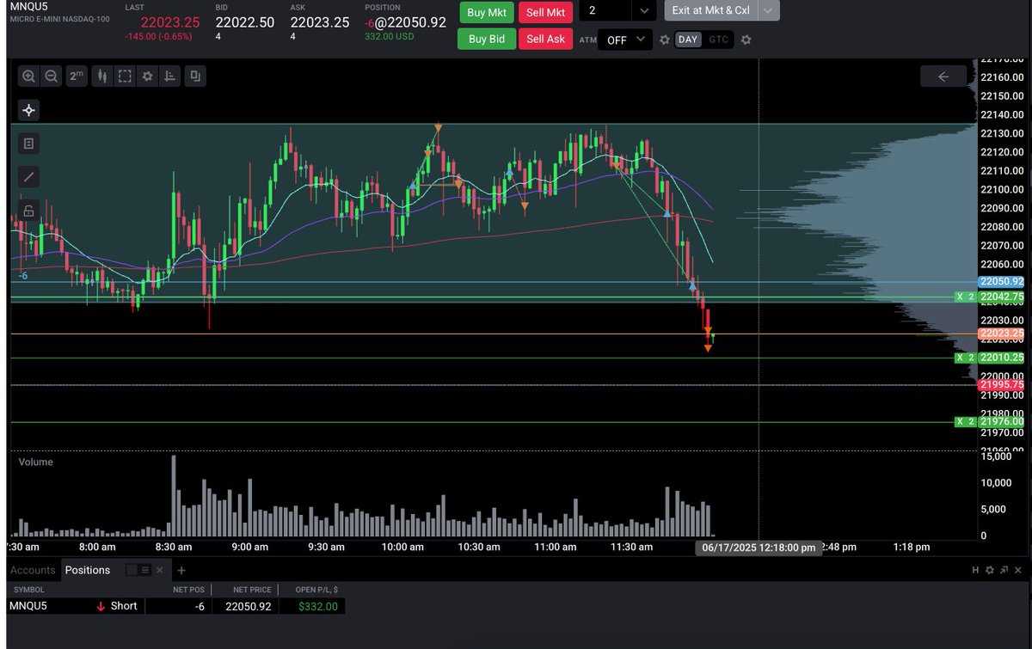Click the H icon in bottom panel header
The width and height of the screenshot is (1032, 649).
point(976,570)
